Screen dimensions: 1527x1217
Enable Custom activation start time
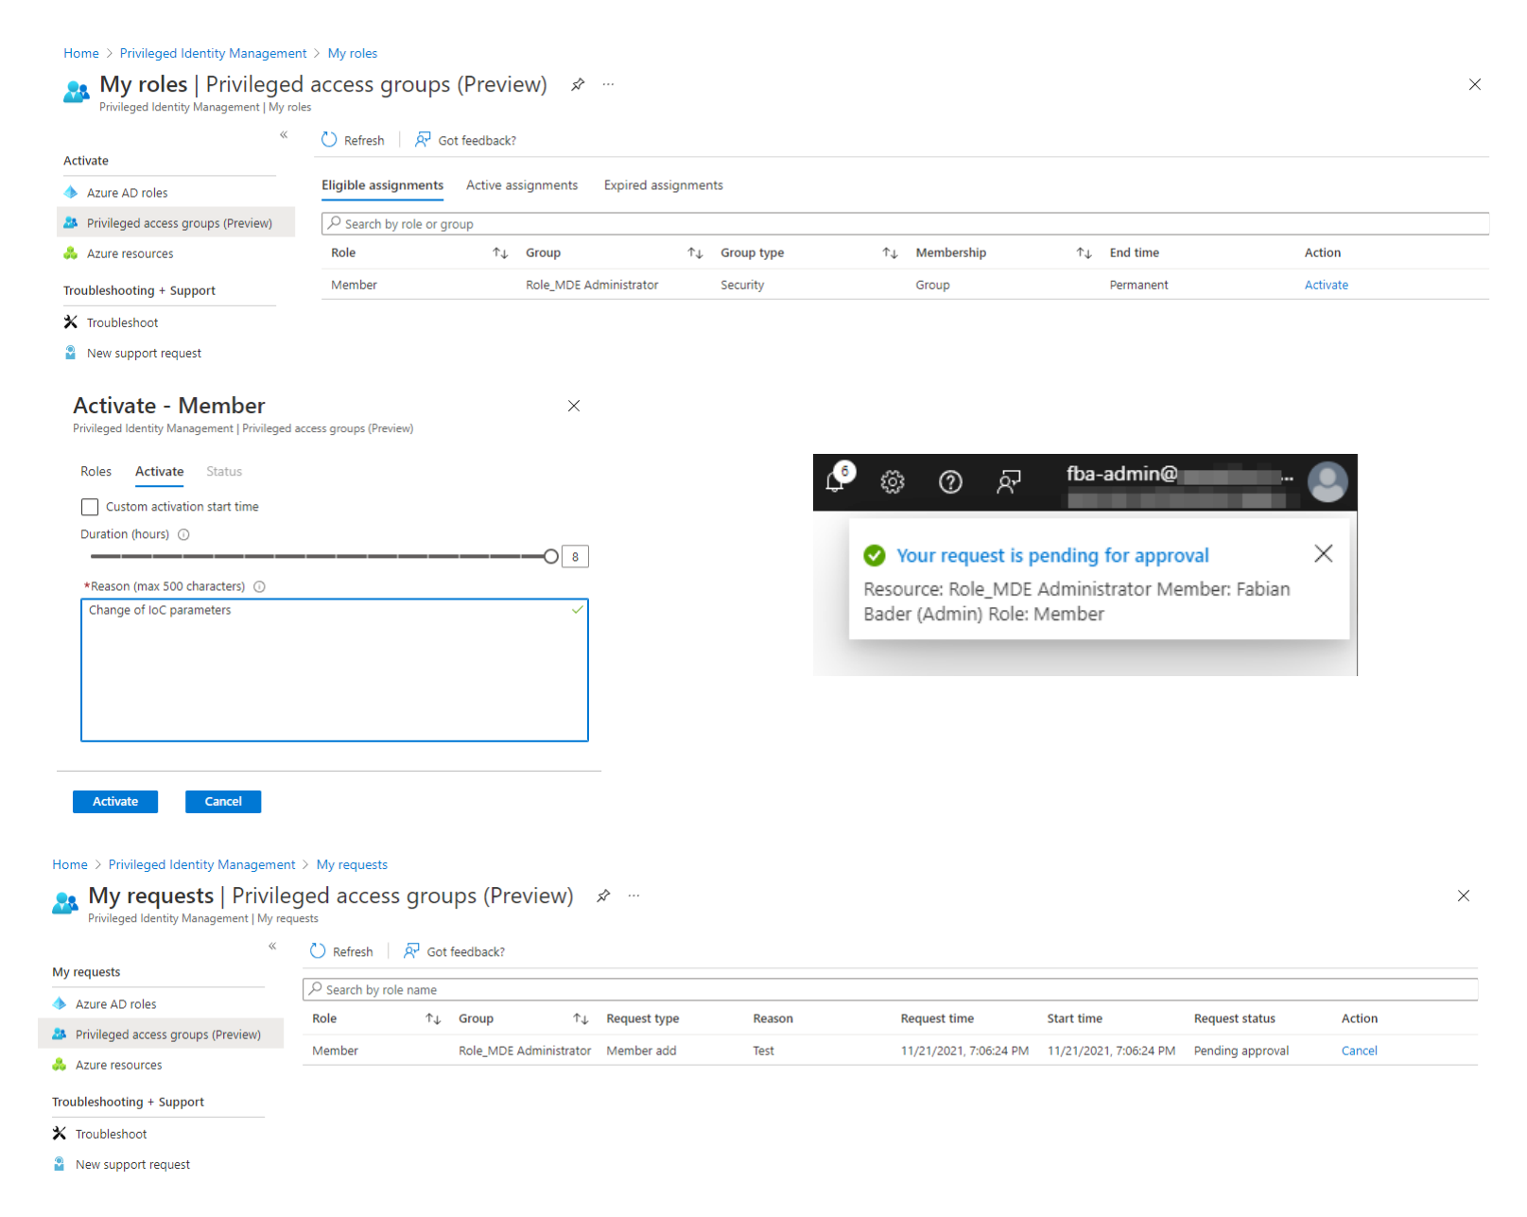pos(90,507)
